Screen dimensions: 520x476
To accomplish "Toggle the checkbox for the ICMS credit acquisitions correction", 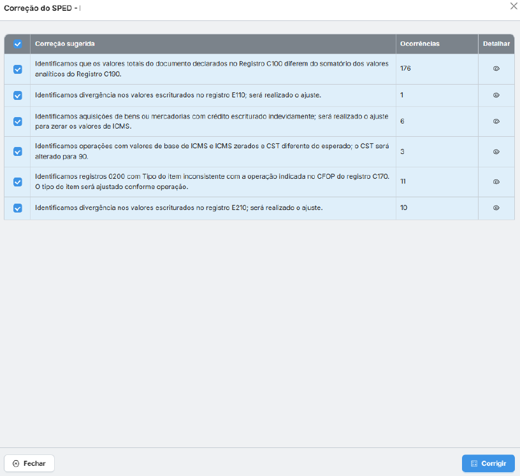I will (x=18, y=122).
